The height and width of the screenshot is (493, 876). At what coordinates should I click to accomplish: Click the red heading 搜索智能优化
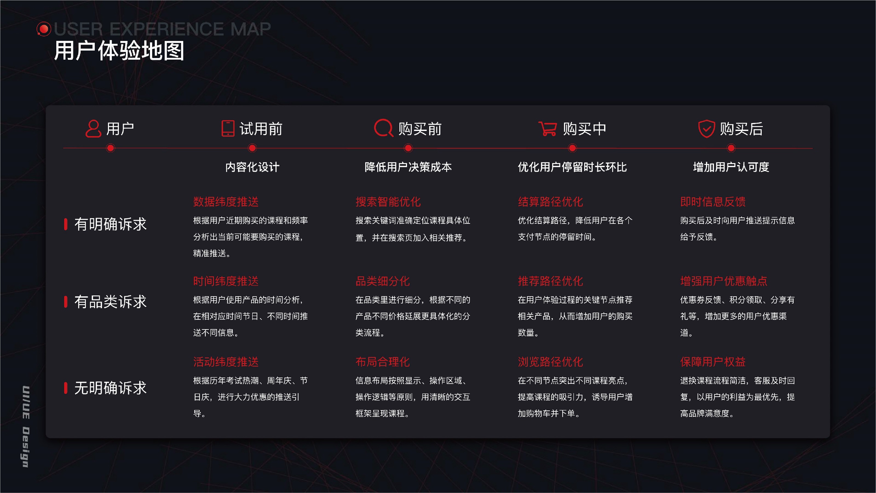pos(388,202)
